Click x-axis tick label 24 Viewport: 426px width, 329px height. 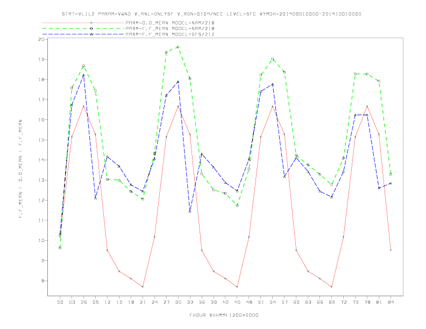(154, 302)
